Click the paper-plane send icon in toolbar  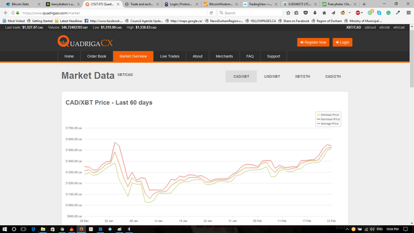click(x=333, y=13)
